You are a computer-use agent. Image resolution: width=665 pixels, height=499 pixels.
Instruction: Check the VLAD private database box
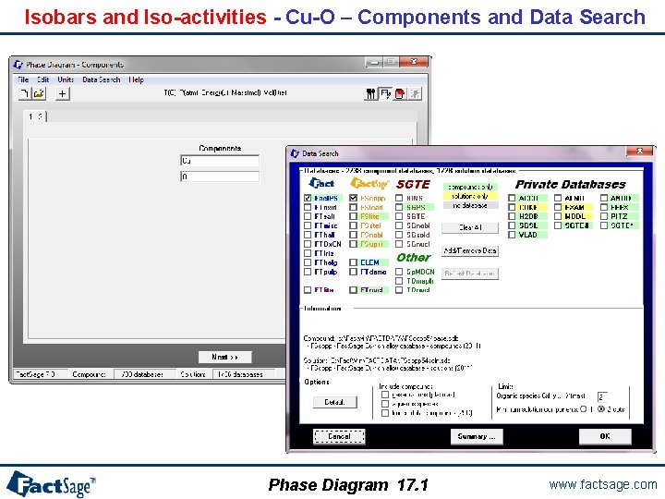512,235
